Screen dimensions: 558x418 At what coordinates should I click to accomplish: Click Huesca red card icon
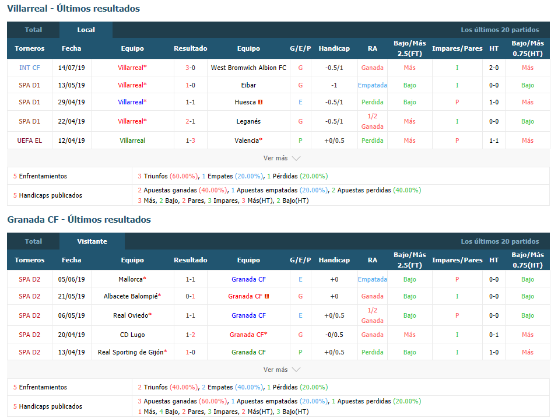(x=261, y=102)
